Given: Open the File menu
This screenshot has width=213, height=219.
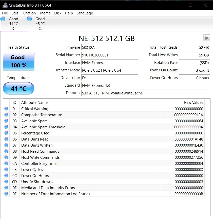Looking at the screenshot, I should [5, 13].
